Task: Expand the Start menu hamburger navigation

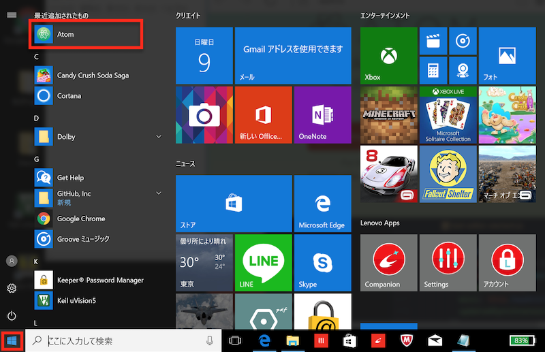Action: (x=12, y=15)
